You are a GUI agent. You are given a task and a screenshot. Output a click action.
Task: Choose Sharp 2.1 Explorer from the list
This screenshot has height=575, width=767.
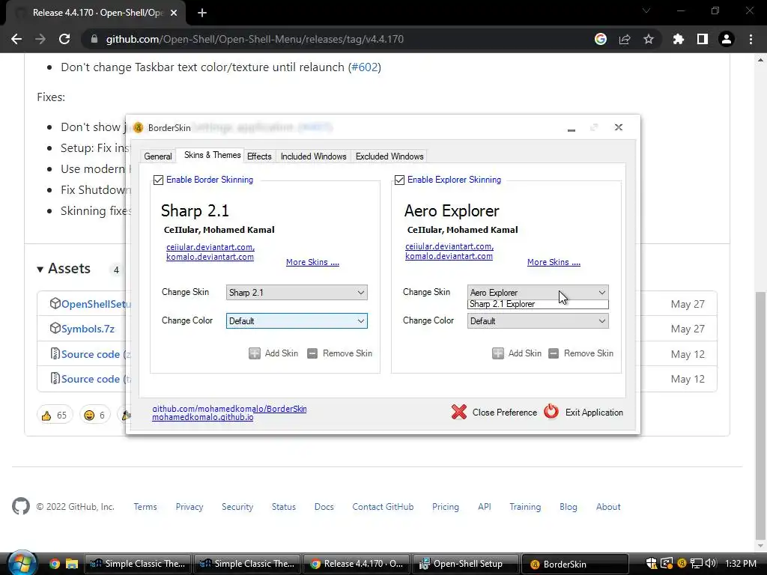pos(538,304)
